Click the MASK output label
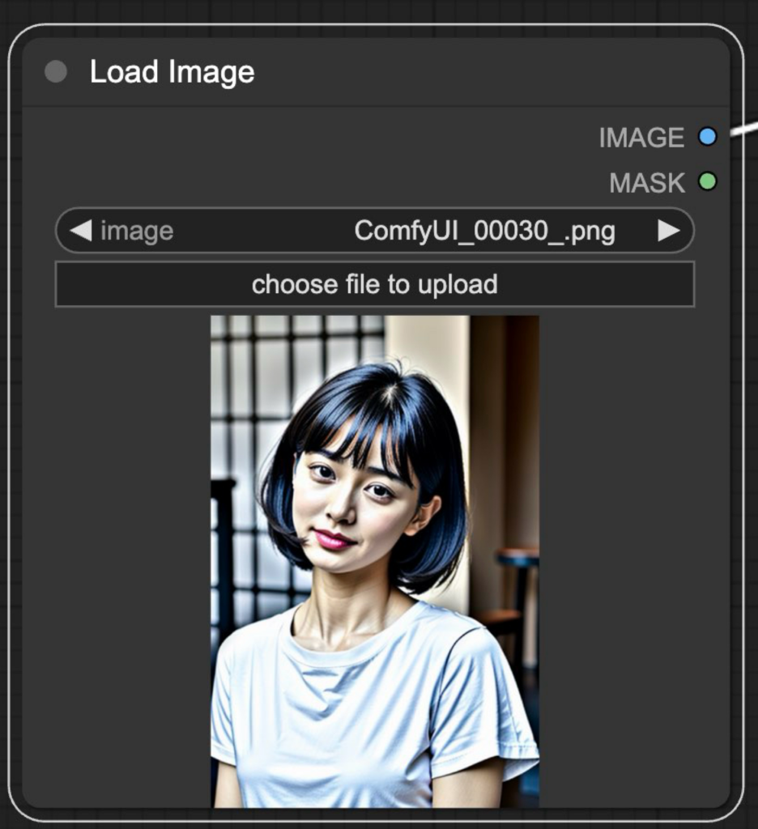The width and height of the screenshot is (758, 829). click(x=647, y=183)
